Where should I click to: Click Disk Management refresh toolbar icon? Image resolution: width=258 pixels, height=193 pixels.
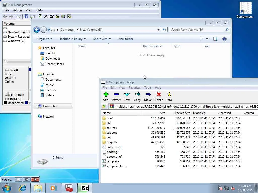click(40, 16)
